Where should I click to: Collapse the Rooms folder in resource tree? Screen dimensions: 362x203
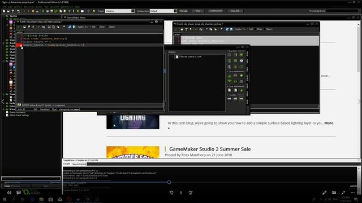click(x=4, y=94)
